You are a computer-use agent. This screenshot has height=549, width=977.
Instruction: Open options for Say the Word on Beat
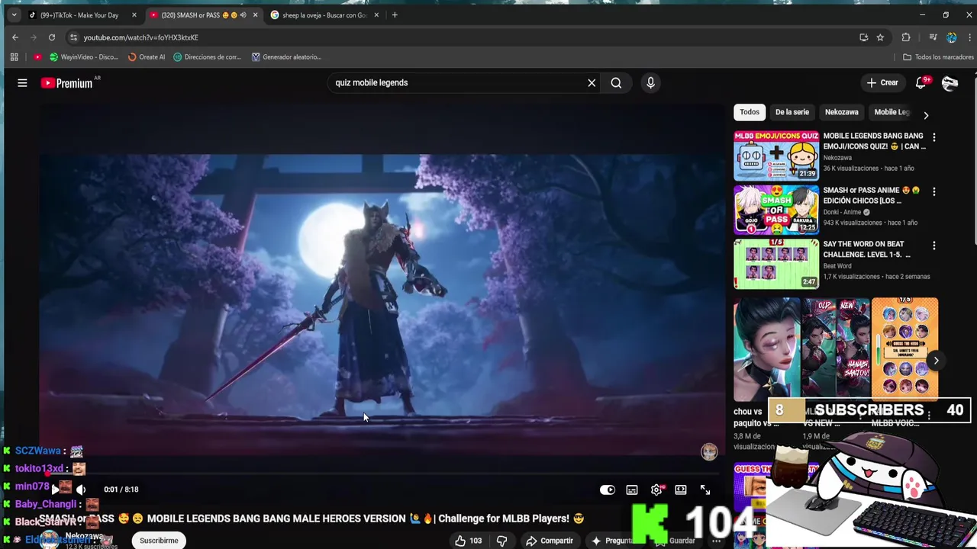pos(933,246)
